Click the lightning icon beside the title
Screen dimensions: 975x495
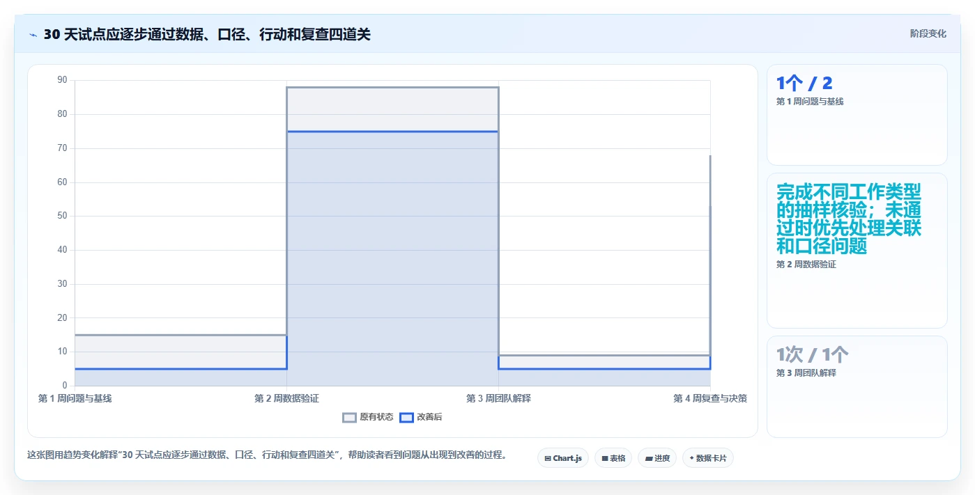pos(33,34)
